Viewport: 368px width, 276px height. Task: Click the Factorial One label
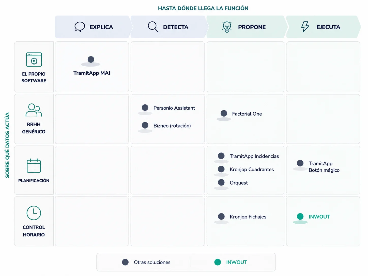pyautogui.click(x=247, y=114)
